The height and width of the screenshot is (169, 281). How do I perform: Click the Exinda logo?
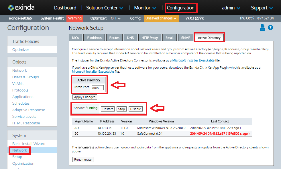click(21, 7)
